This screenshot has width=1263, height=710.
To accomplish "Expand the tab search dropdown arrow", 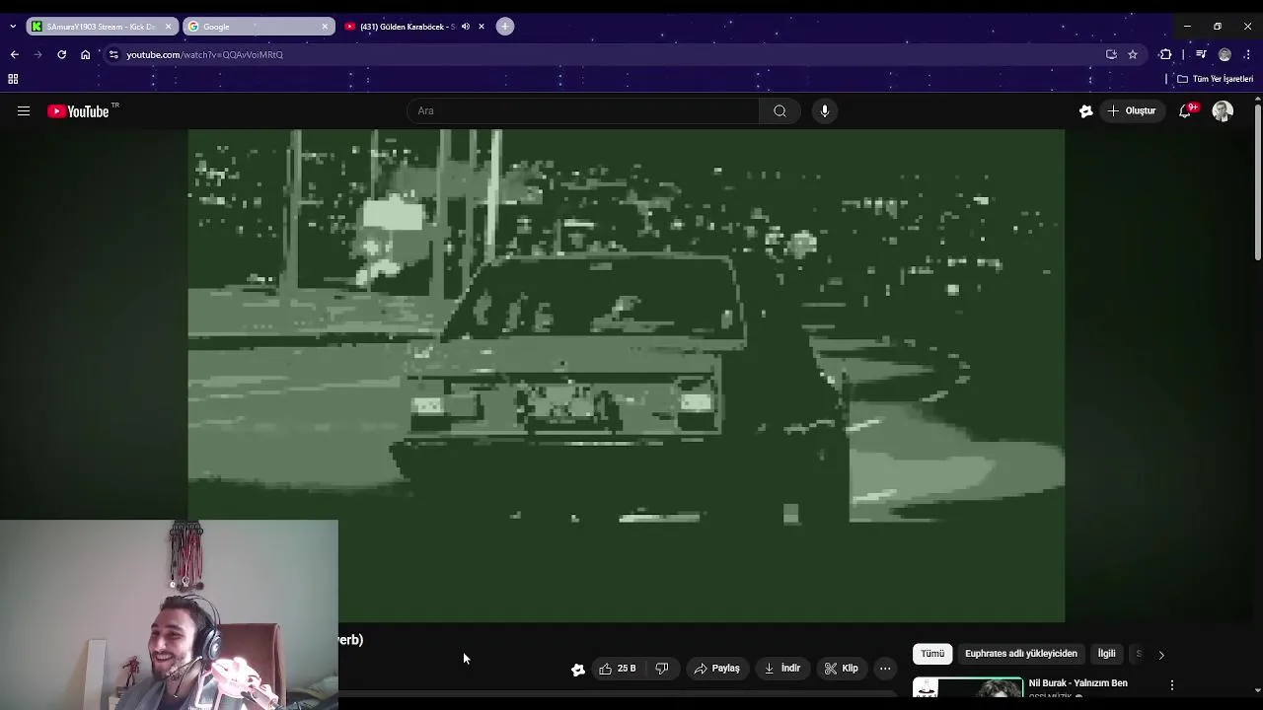I will coord(12,27).
